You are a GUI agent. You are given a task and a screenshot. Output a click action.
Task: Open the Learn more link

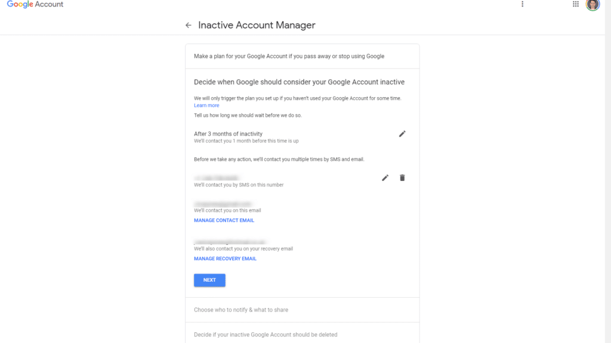coord(206,105)
